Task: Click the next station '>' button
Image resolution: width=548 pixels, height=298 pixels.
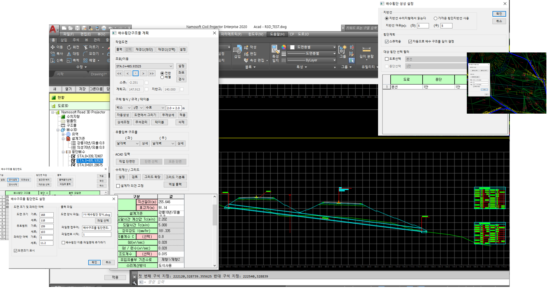Action: click(x=143, y=74)
